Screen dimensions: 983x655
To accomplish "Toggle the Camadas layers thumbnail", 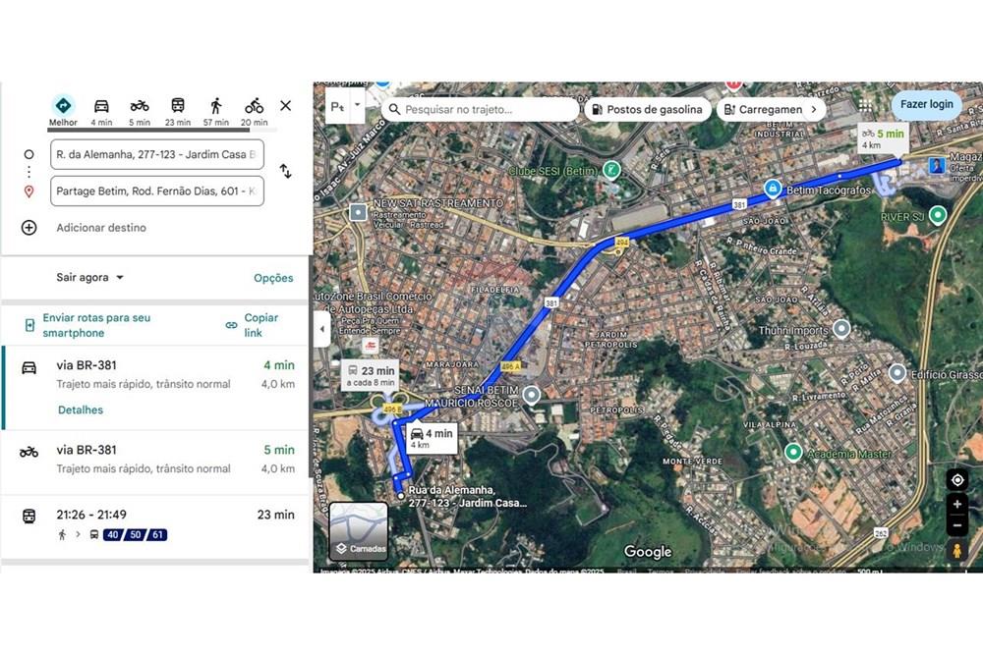I will [x=358, y=530].
